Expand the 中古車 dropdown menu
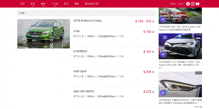219x109 pixels. click(x=55, y=4)
